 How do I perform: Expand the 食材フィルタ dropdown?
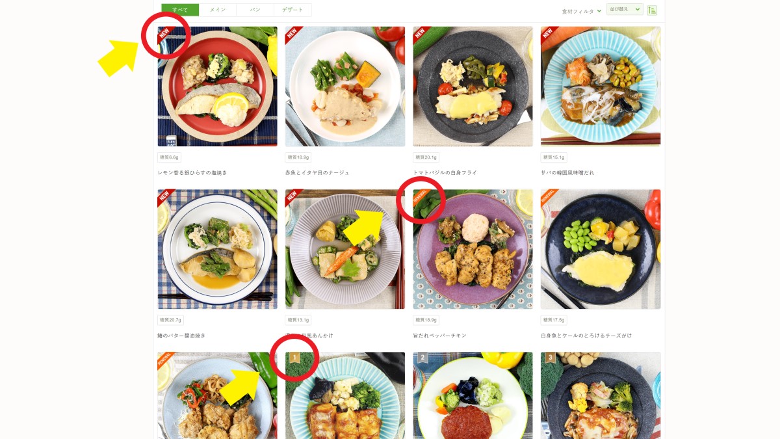581,11
